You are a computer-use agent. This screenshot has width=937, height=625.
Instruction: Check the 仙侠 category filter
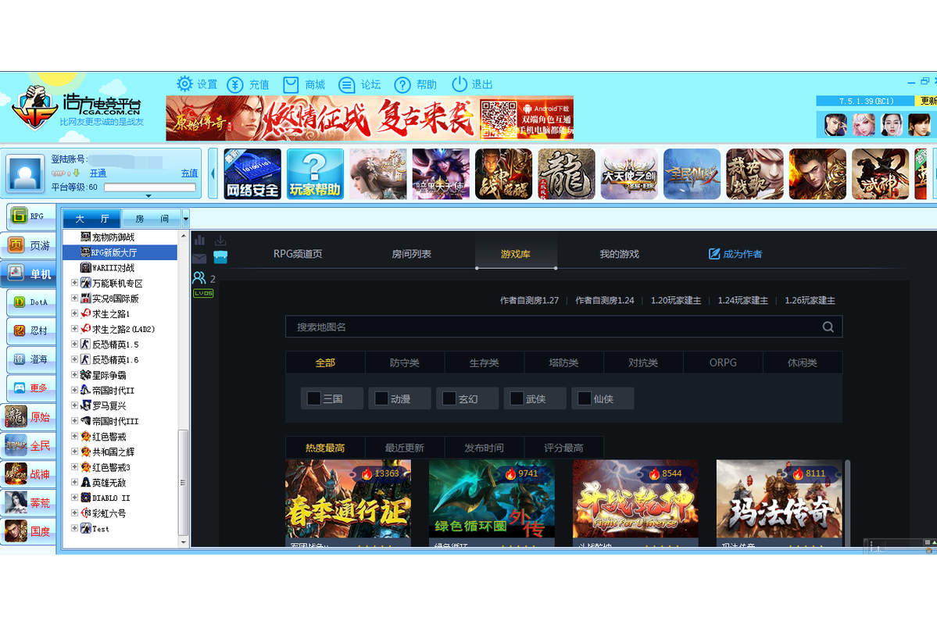[583, 398]
